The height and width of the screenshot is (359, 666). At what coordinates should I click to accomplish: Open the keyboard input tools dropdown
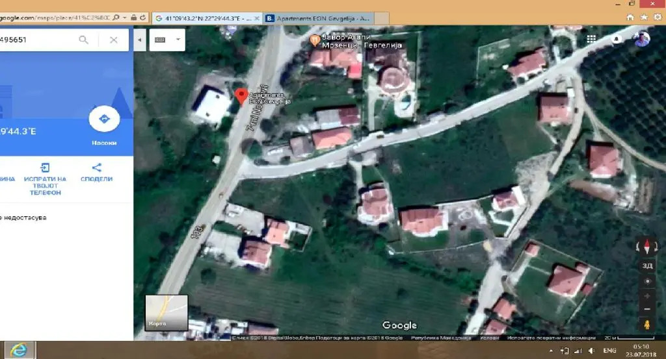pos(167,40)
